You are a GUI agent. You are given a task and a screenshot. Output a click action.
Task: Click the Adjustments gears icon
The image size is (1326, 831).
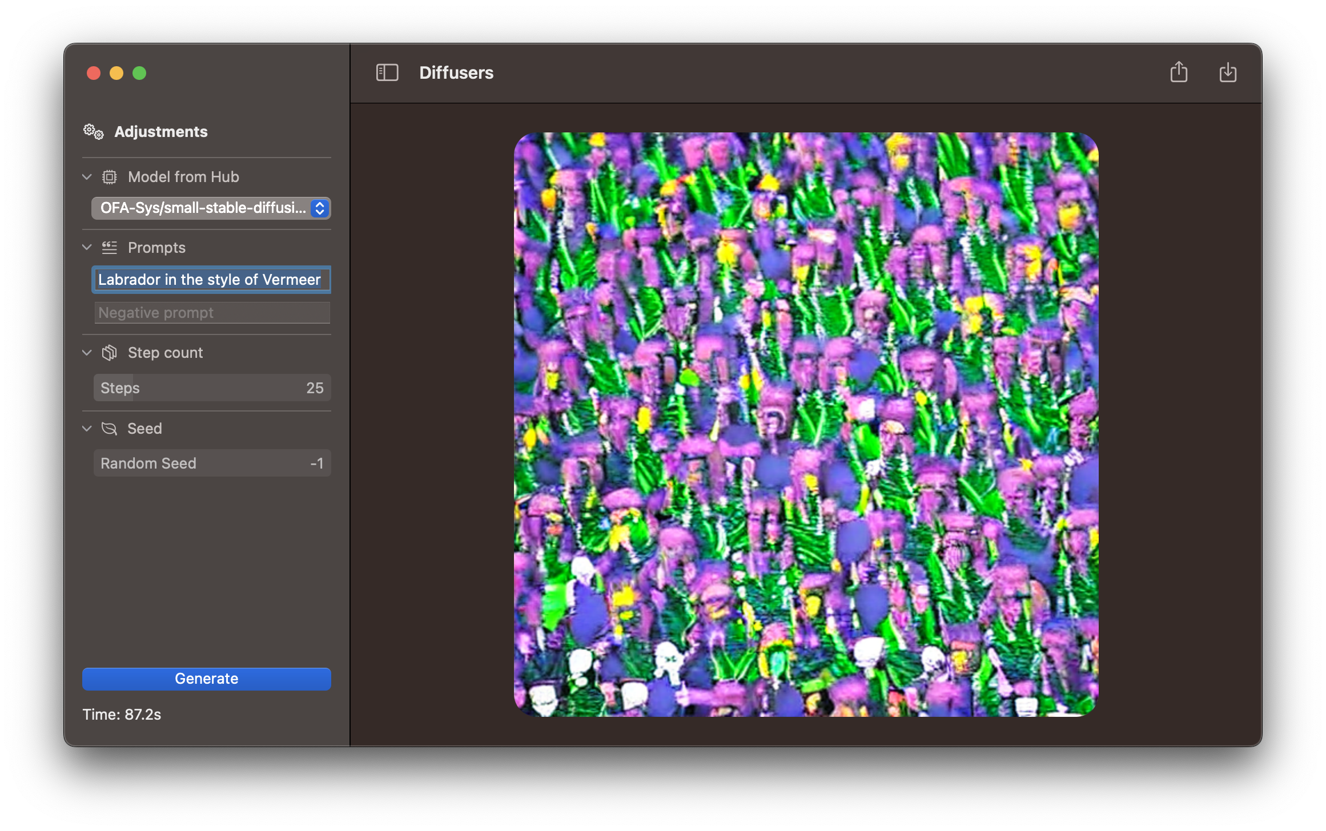(94, 132)
